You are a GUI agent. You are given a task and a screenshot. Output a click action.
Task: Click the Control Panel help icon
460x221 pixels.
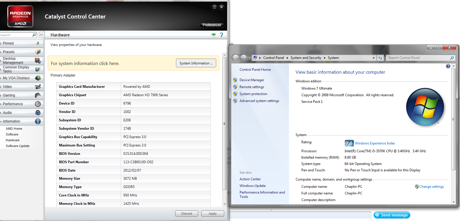(448, 66)
